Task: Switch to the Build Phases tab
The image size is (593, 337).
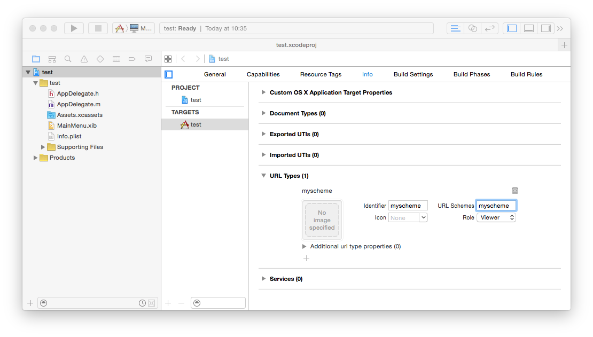Action: coord(472,75)
